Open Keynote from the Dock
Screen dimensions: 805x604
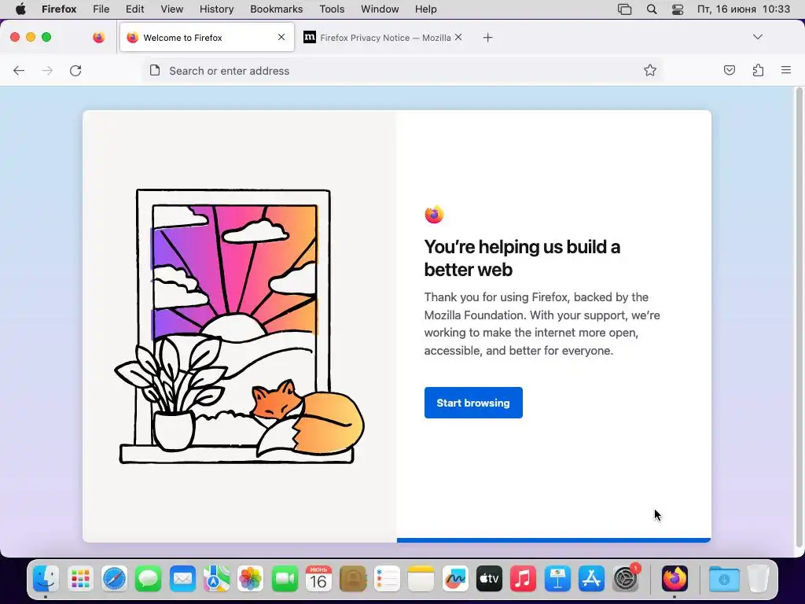point(557,579)
